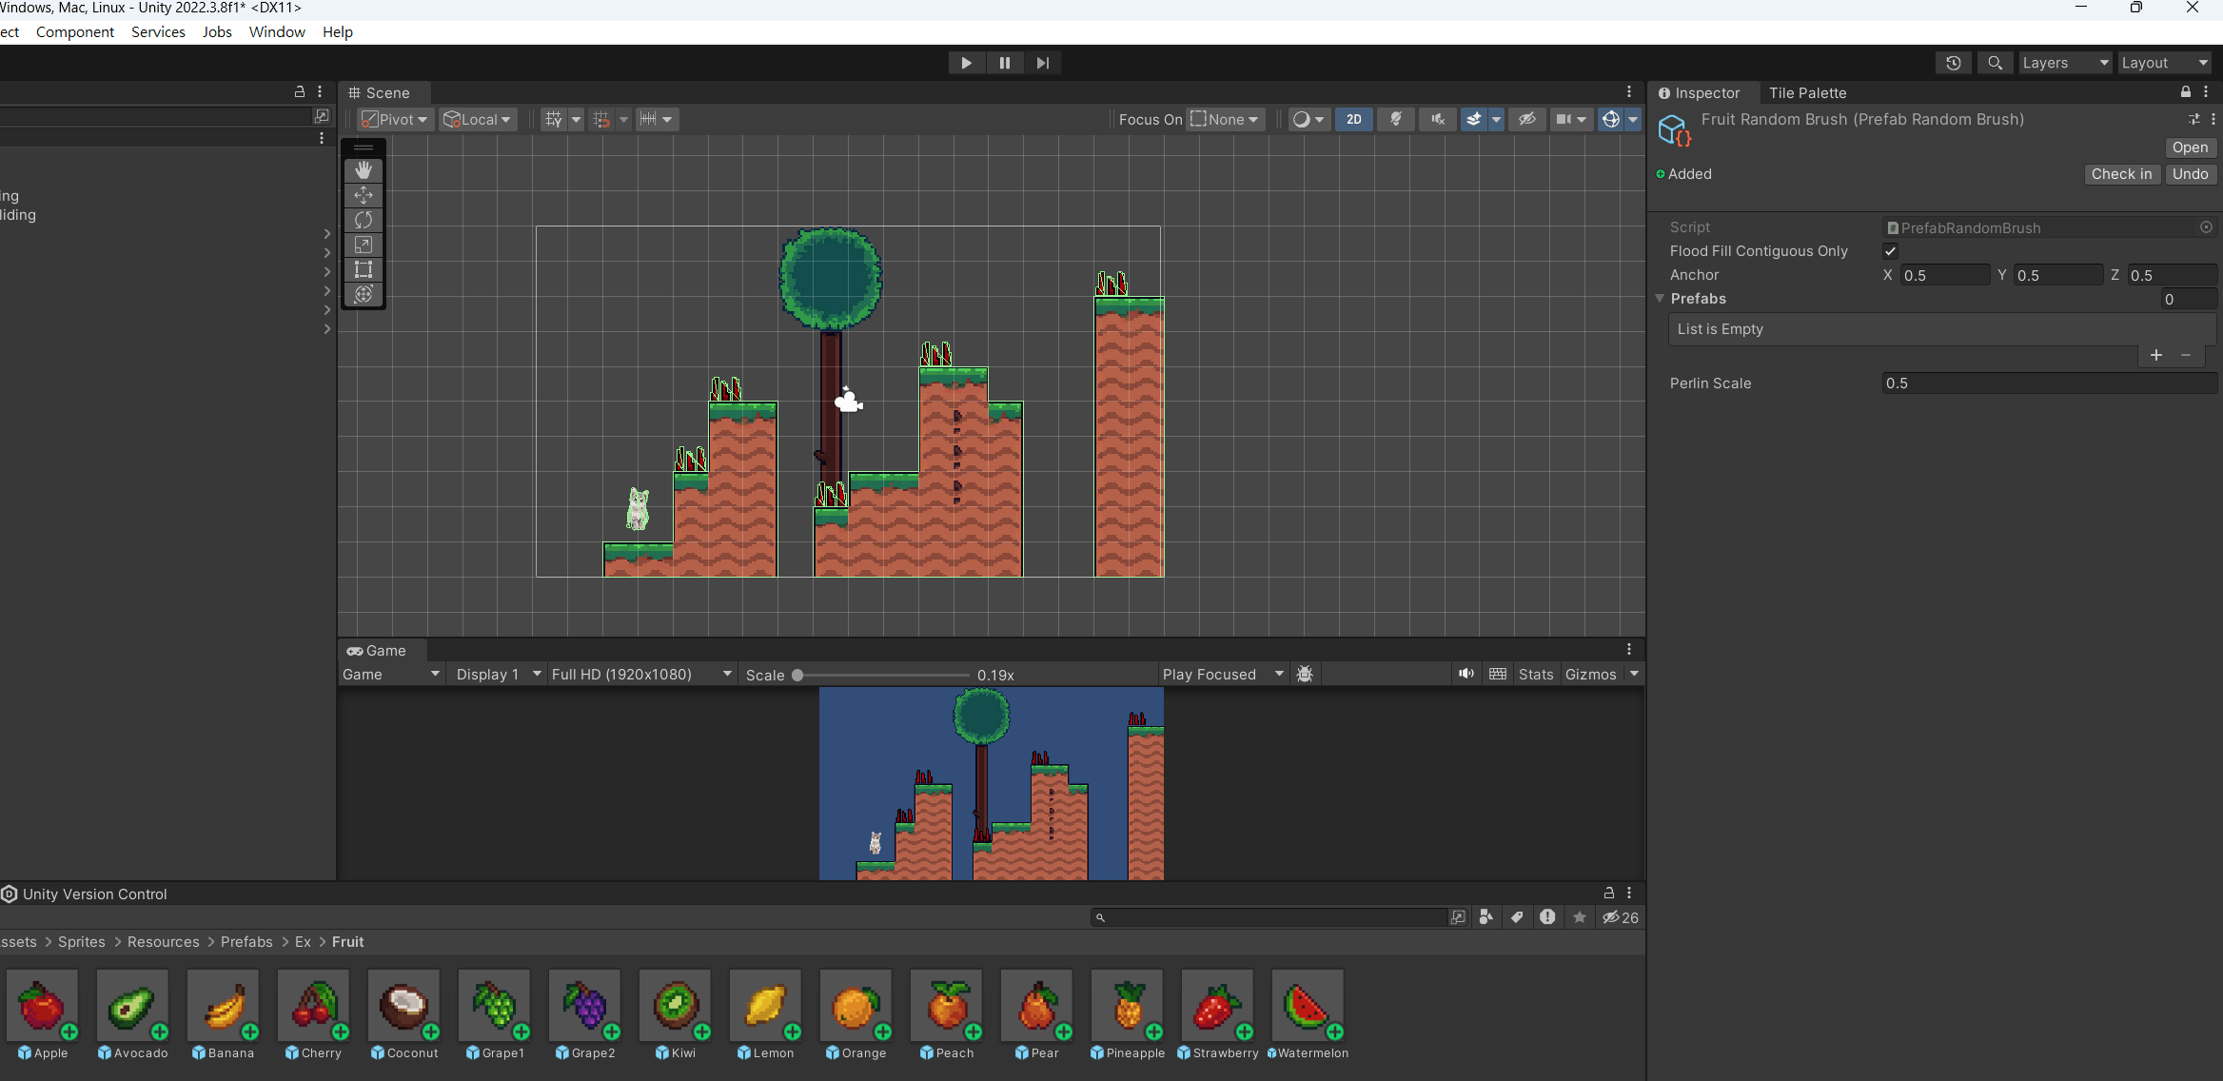2223x1081 pixels.
Task: Open the Layers dropdown
Action: [2063, 63]
